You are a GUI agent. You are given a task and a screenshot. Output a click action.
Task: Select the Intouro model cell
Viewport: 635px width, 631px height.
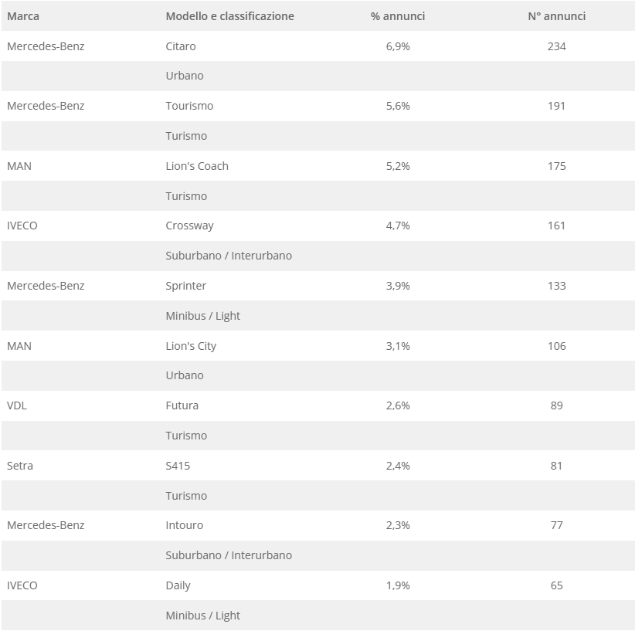coord(185,525)
